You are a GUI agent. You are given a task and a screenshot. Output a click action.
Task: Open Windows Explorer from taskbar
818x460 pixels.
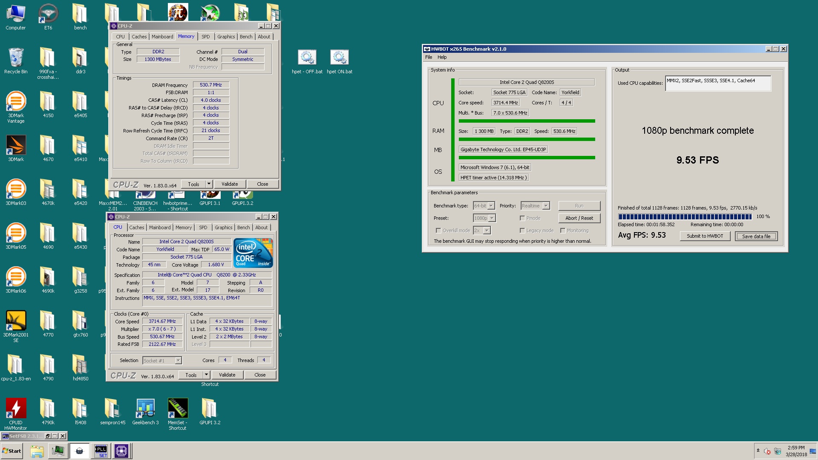pos(37,451)
